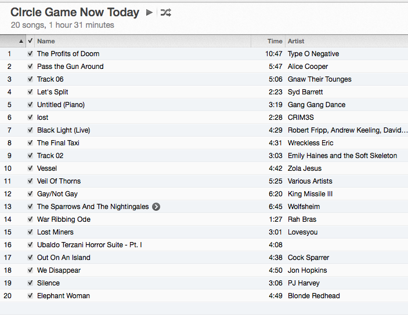Uncheck the Let's Split checkbox
408x315 pixels.
(x=30, y=92)
